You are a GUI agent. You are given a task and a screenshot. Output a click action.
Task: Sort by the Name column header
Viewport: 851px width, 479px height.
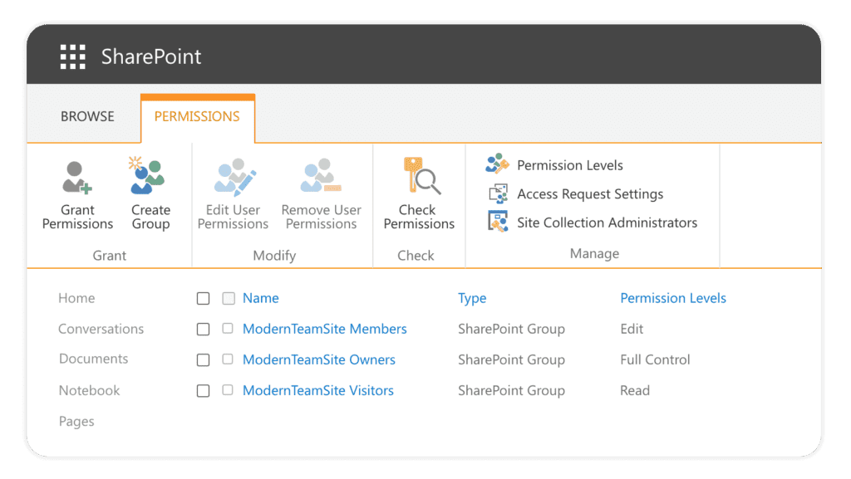tap(260, 298)
